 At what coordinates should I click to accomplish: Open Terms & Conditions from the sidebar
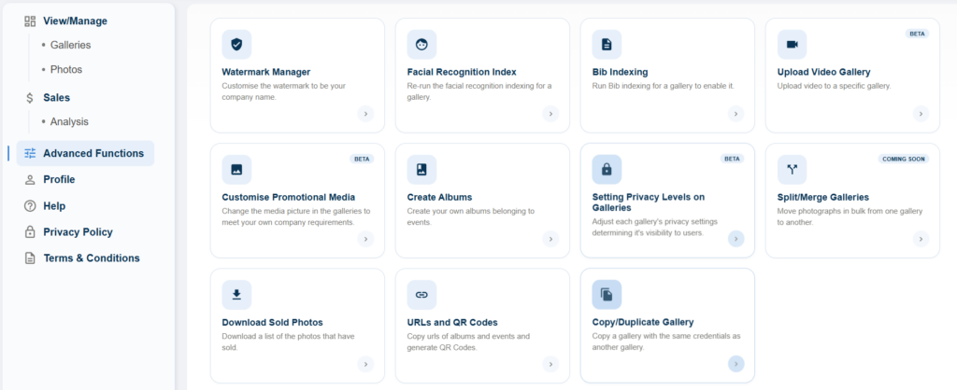coord(92,258)
